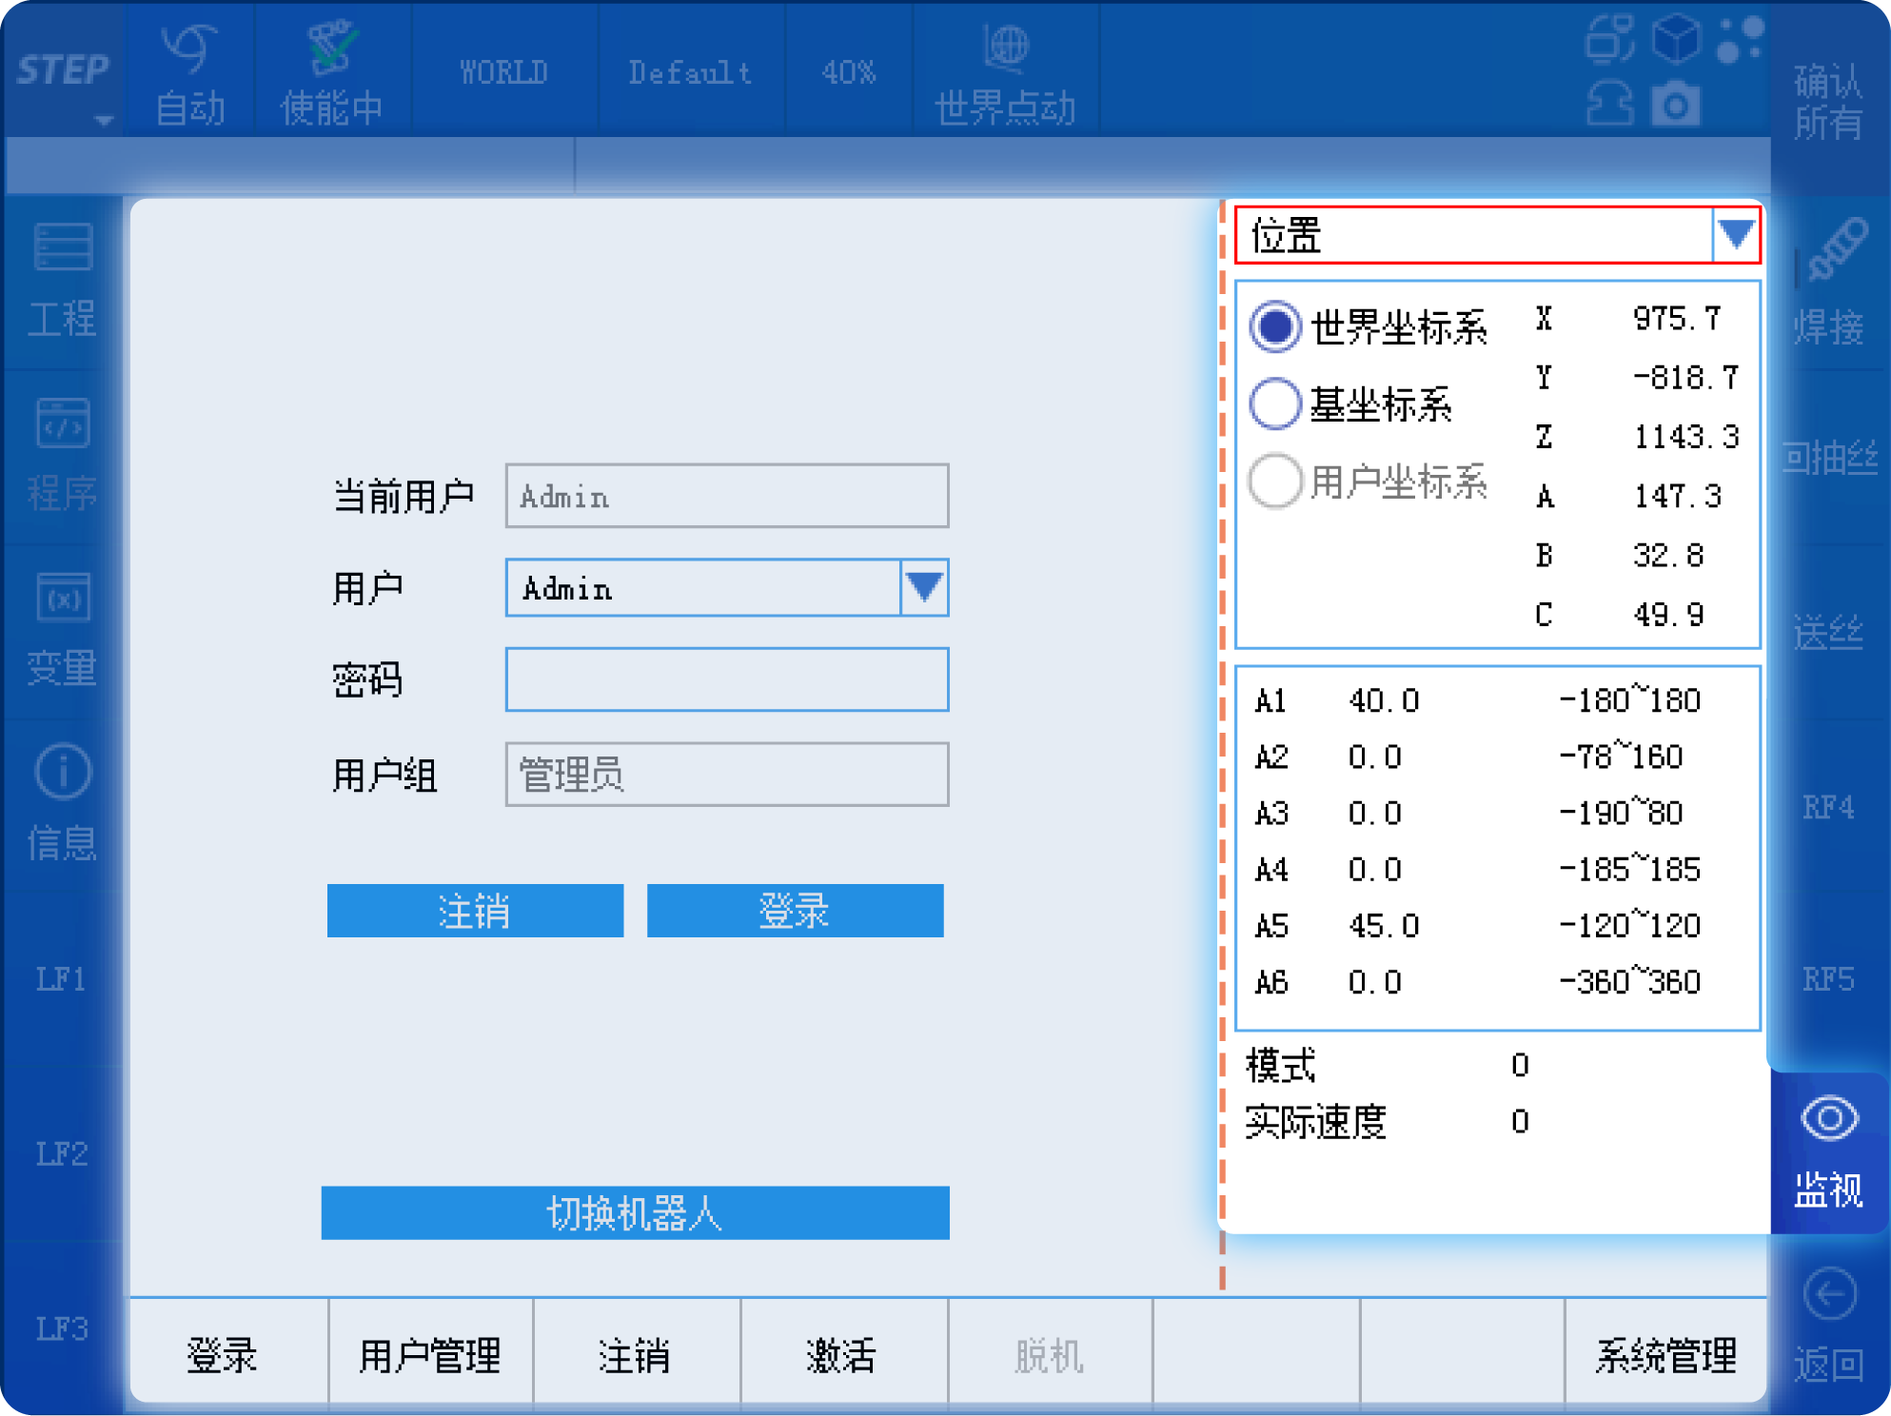Click the overlapping boxes icon in top bar
This screenshot has height=1416, width=1891.
click(1610, 40)
